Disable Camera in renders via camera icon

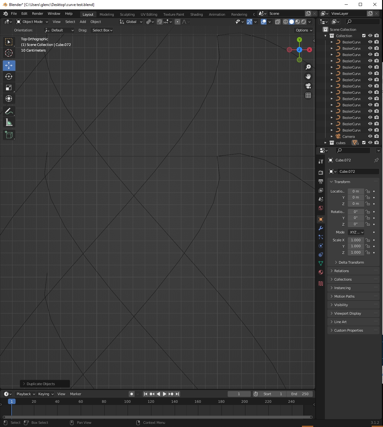(377, 136)
